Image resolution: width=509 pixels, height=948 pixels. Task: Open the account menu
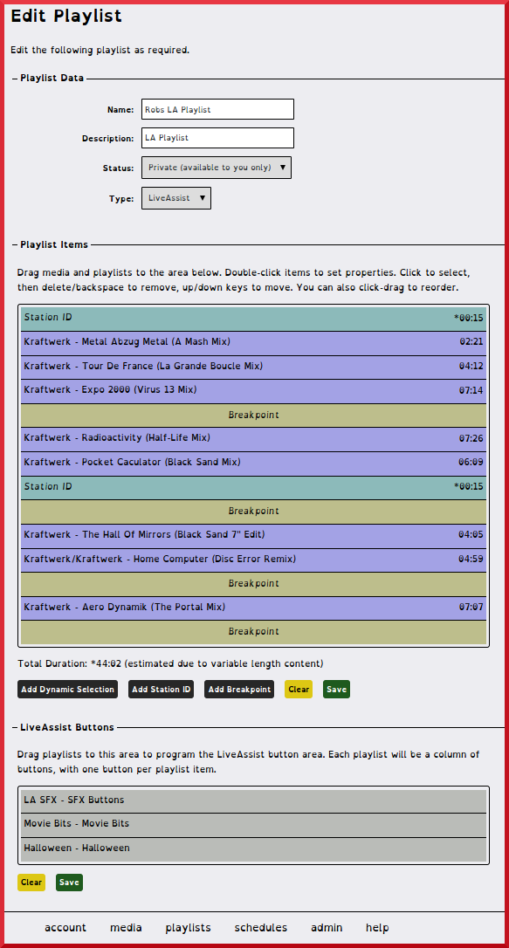pyautogui.click(x=65, y=927)
